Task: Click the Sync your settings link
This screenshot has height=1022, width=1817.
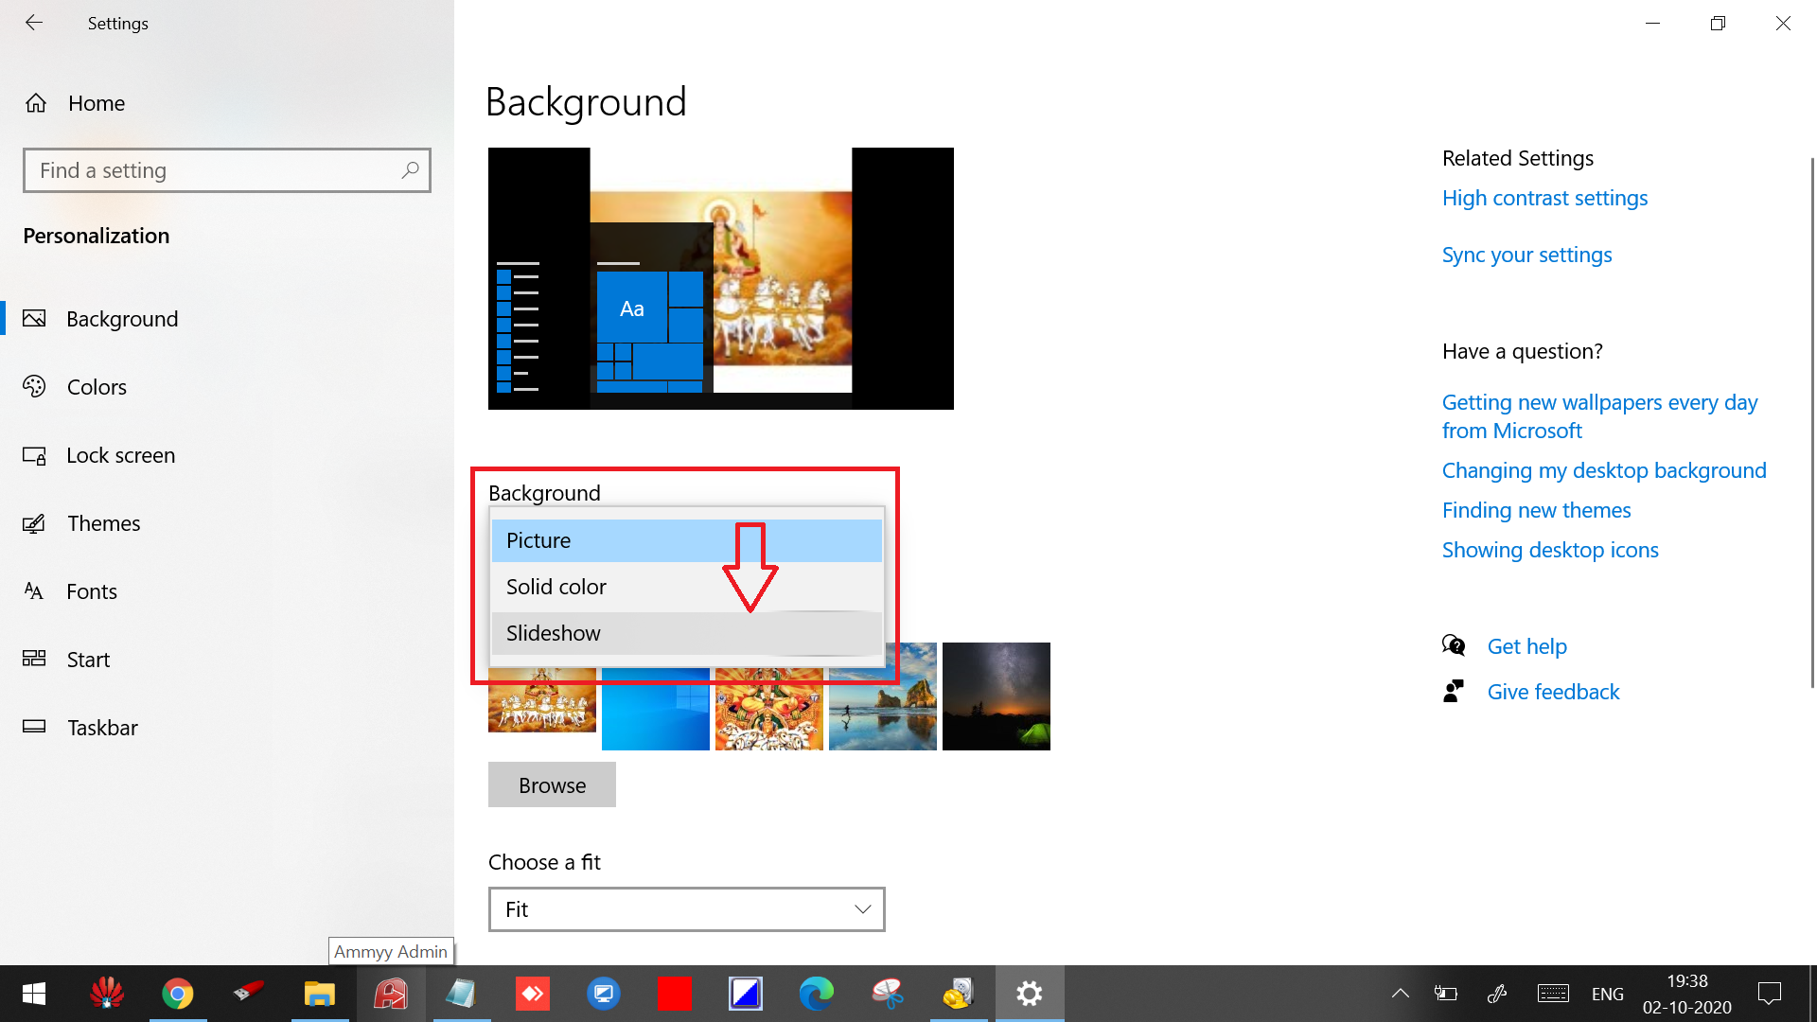Action: [1526, 255]
